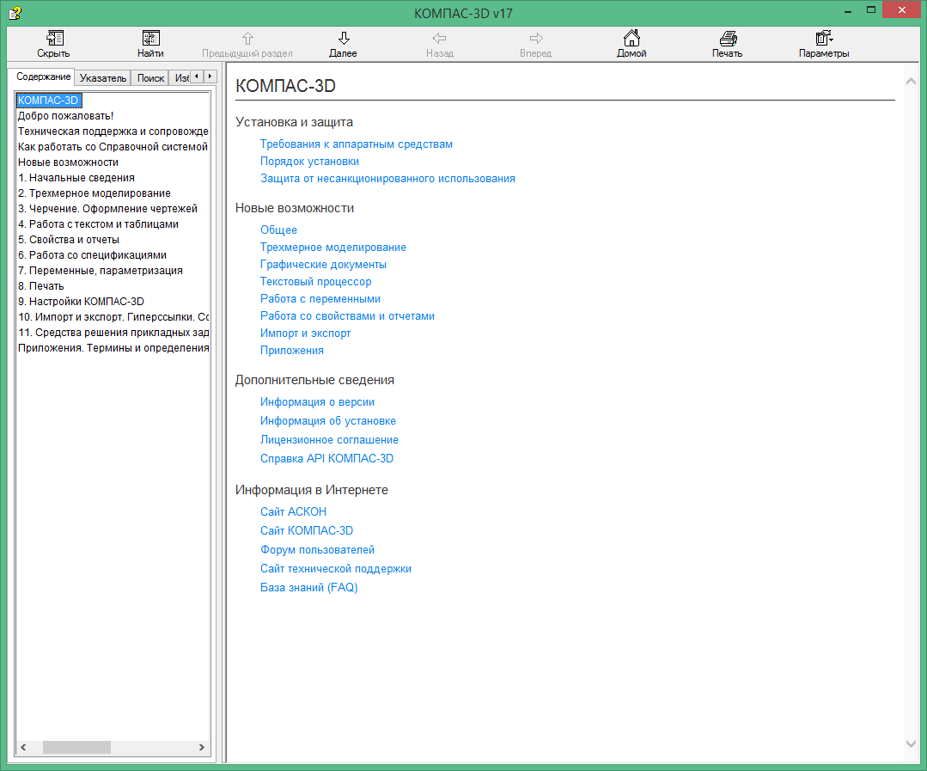
Task: Select 4. Работа с текстом и таблицами
Action: [x=98, y=224]
